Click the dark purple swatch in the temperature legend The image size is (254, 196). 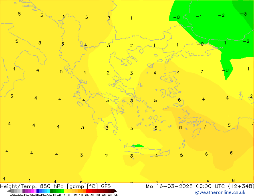click(24, 191)
